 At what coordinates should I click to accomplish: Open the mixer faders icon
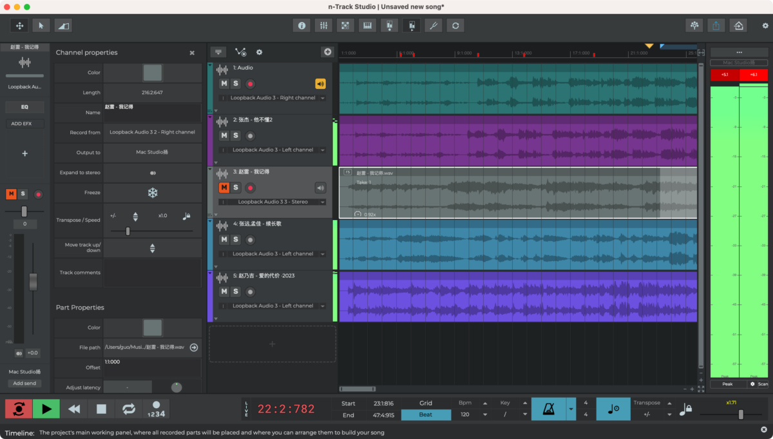click(x=323, y=25)
